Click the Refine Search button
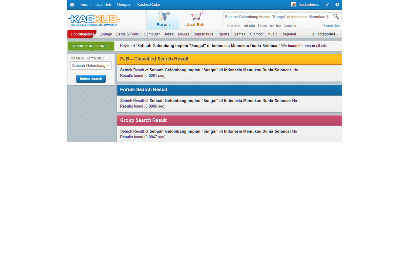 [x=91, y=79]
